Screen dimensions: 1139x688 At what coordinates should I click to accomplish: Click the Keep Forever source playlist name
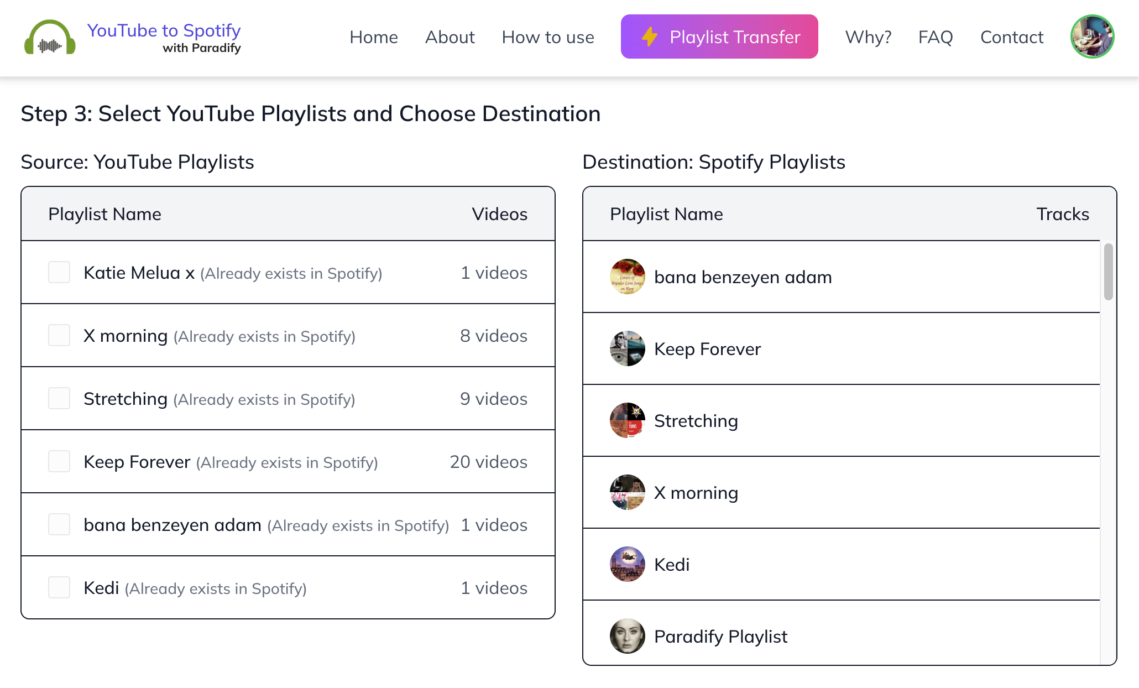[137, 462]
